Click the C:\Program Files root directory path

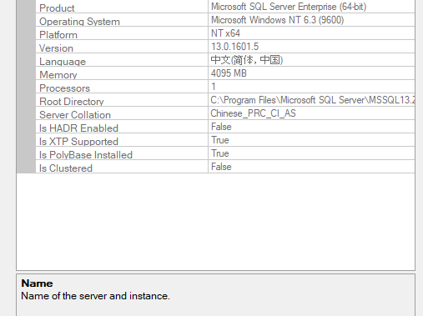click(313, 100)
